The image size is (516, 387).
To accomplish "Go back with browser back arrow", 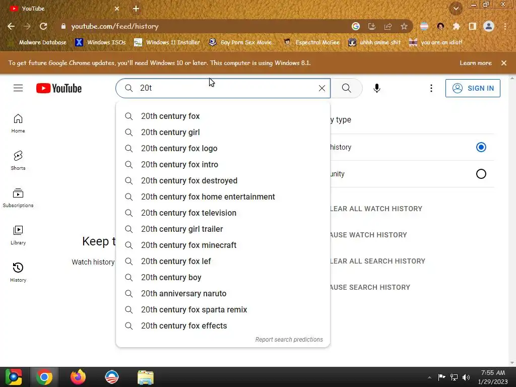I will click(11, 26).
